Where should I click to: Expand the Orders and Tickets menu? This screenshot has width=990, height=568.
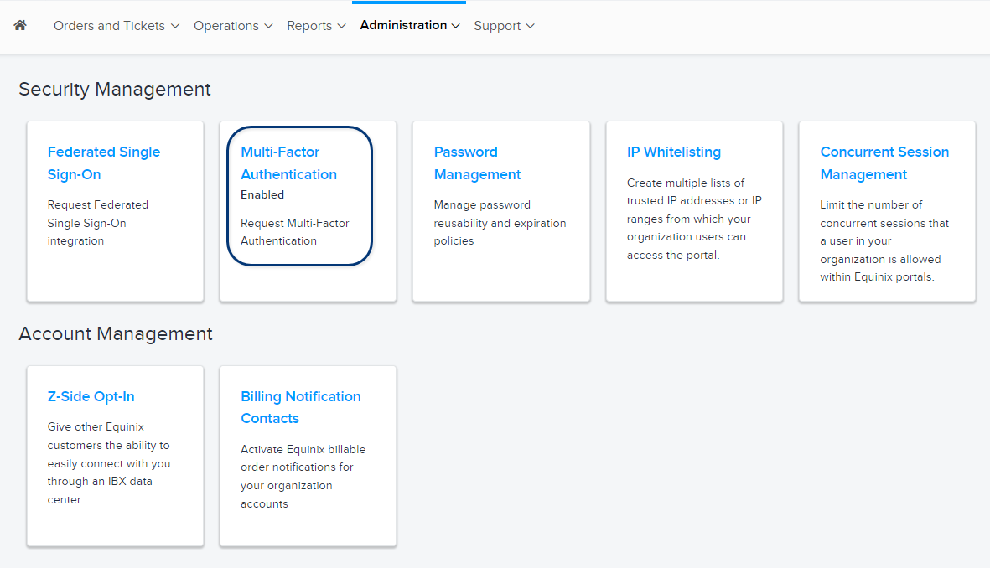[x=117, y=26]
